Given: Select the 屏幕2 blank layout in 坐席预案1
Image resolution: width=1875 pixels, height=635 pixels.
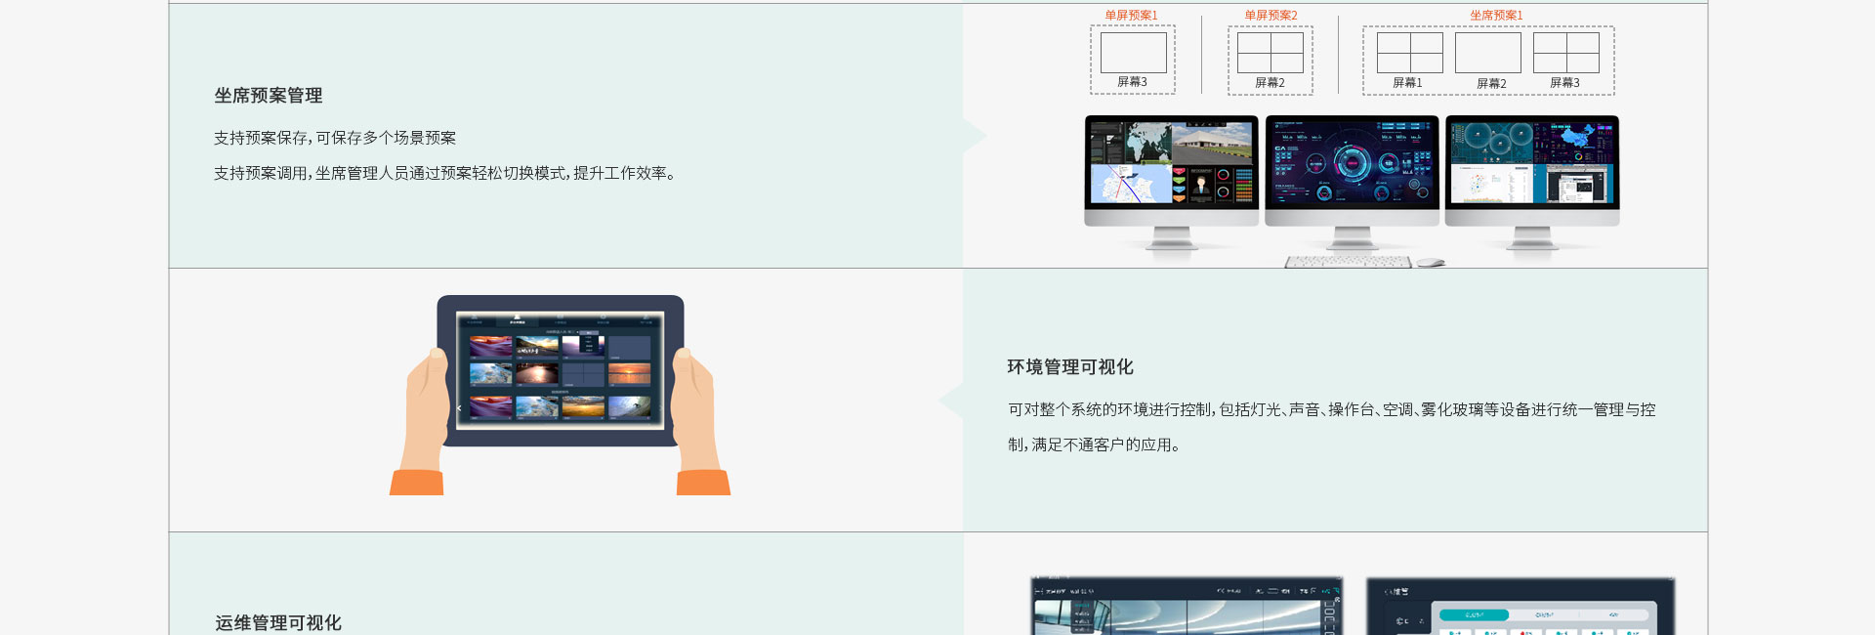Looking at the screenshot, I should (1487, 53).
